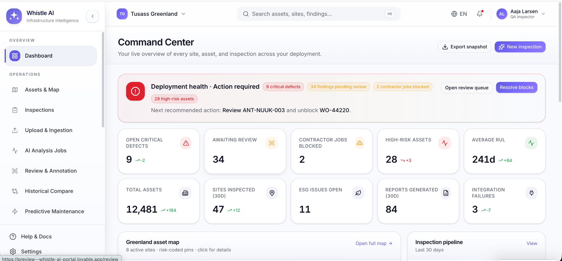Open the notifications bell
Viewport: 562px width, 261px height.
click(480, 14)
